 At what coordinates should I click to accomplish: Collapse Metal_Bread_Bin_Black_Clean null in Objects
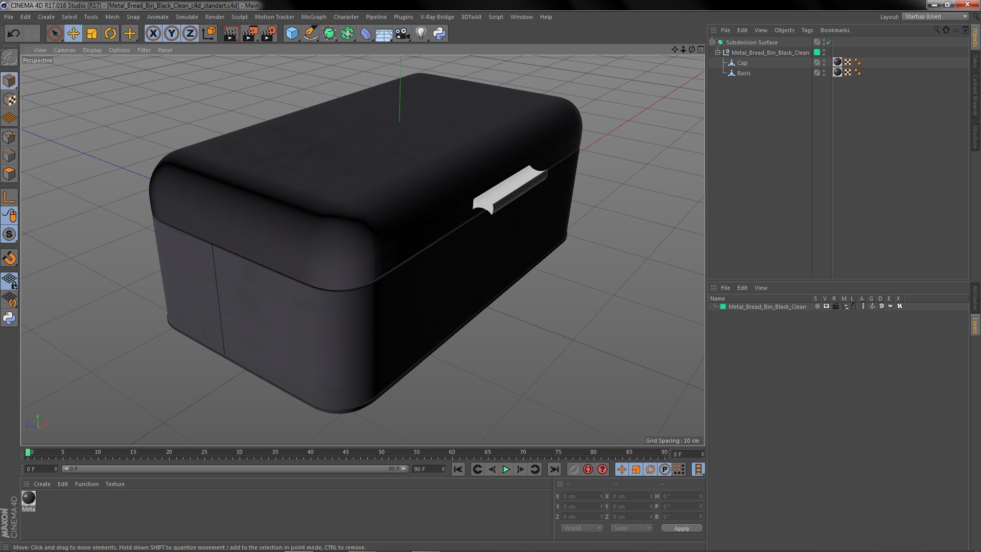click(x=717, y=52)
